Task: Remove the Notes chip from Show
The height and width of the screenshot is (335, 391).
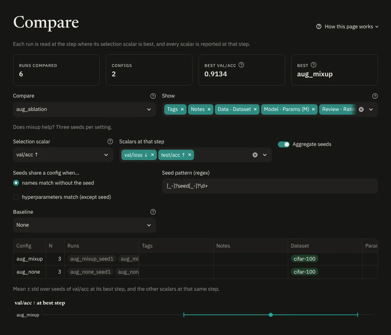Action: tap(209, 109)
